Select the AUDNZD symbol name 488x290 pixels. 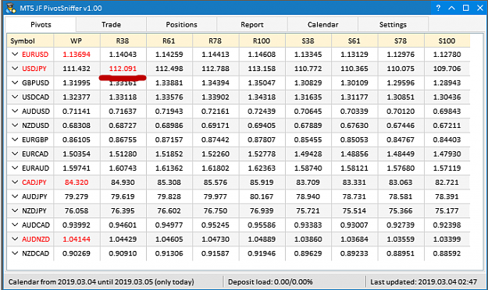(x=36, y=239)
